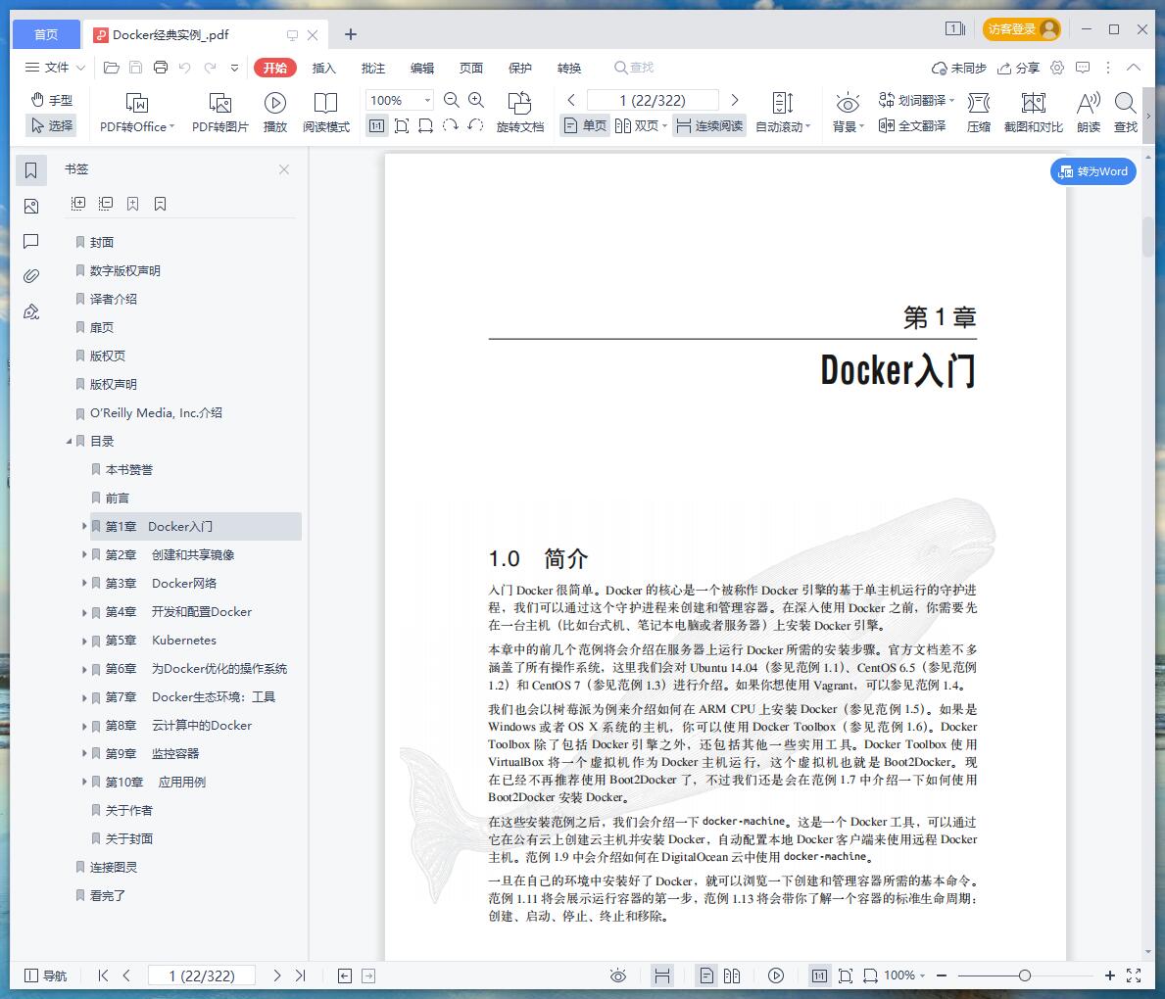Click the 未同步 sync status button
This screenshot has width=1165, height=999.
(x=959, y=68)
